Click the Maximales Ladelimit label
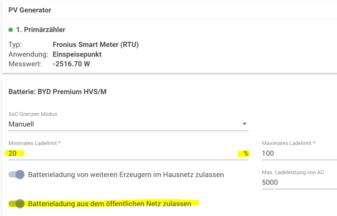The height and width of the screenshot is (216, 337). pos(289,143)
